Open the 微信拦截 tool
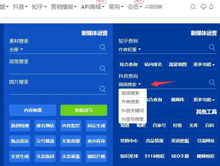The height and width of the screenshot is (166, 220). tap(96, 156)
